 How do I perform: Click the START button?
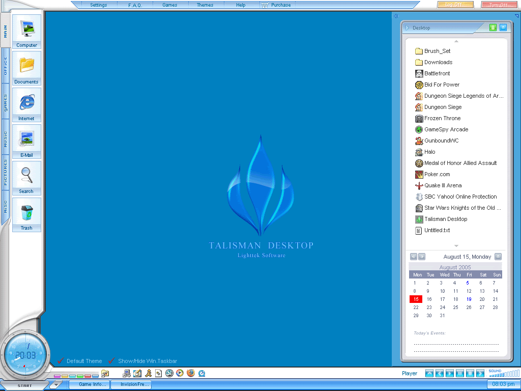[24, 385]
